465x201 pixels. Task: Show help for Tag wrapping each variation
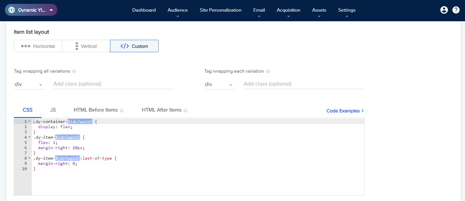268,71
